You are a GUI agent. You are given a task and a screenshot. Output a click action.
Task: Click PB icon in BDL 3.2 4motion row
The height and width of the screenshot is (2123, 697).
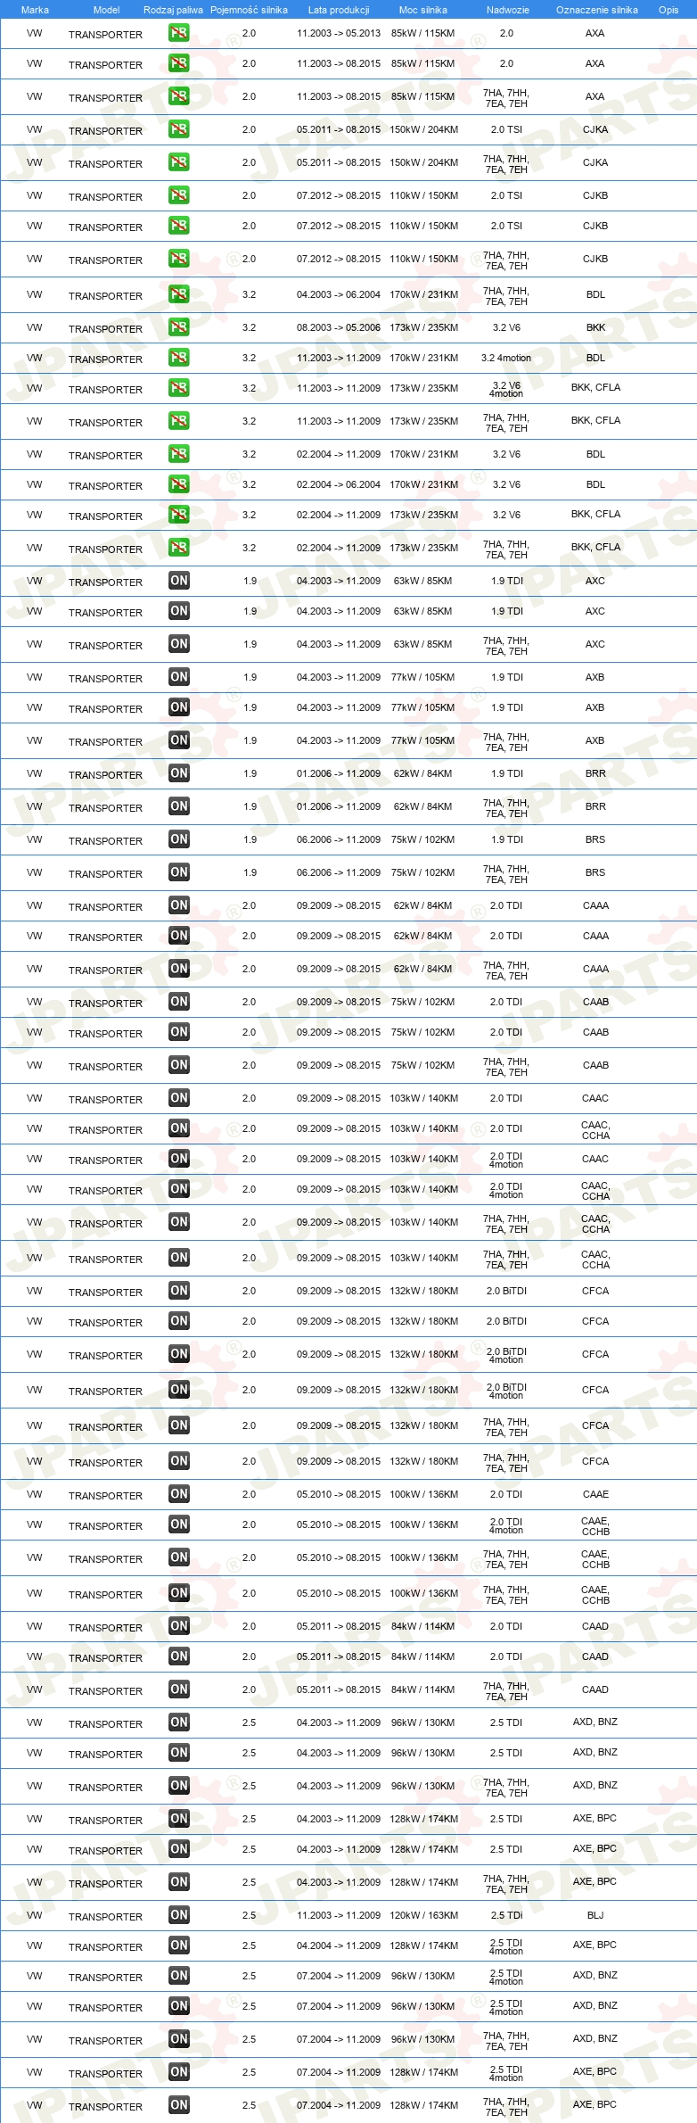[x=178, y=358]
